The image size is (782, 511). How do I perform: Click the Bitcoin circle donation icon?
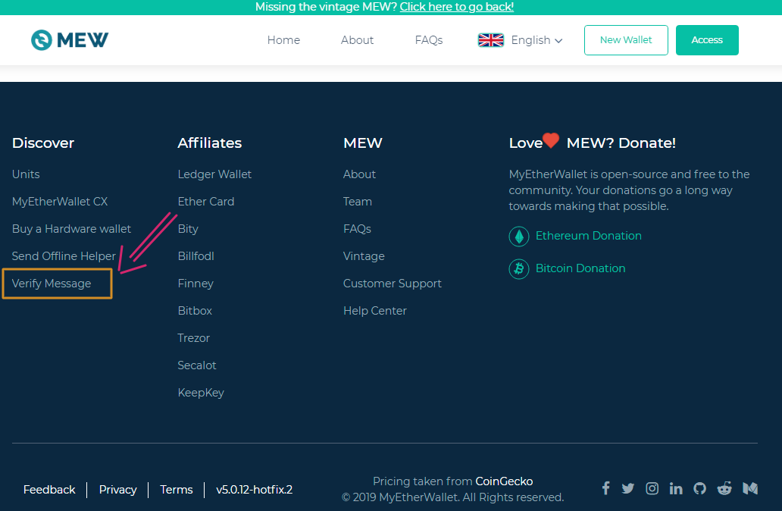(x=518, y=269)
